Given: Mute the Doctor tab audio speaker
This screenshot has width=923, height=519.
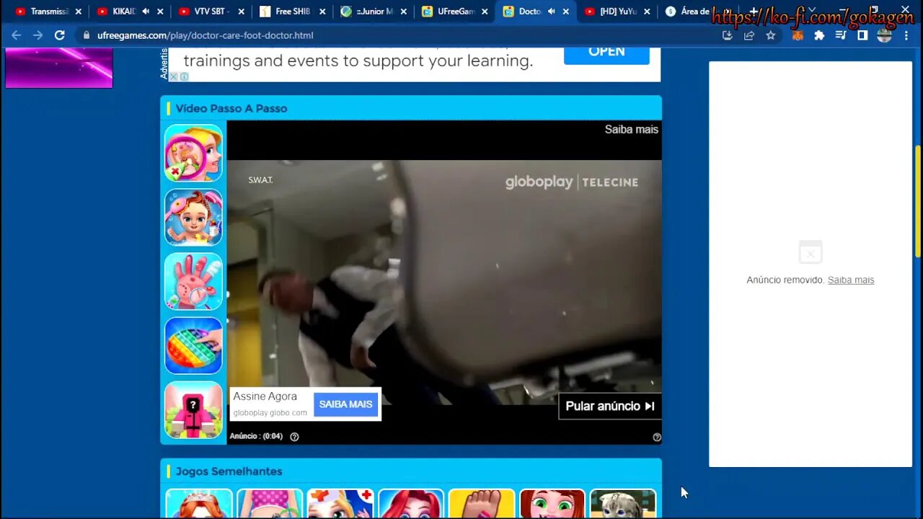Looking at the screenshot, I should pos(552,12).
